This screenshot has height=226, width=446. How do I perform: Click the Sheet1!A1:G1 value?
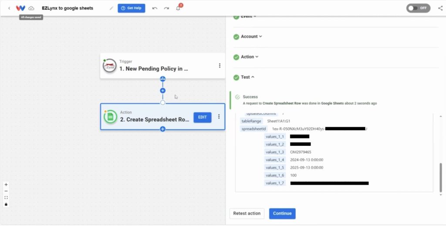278,121
